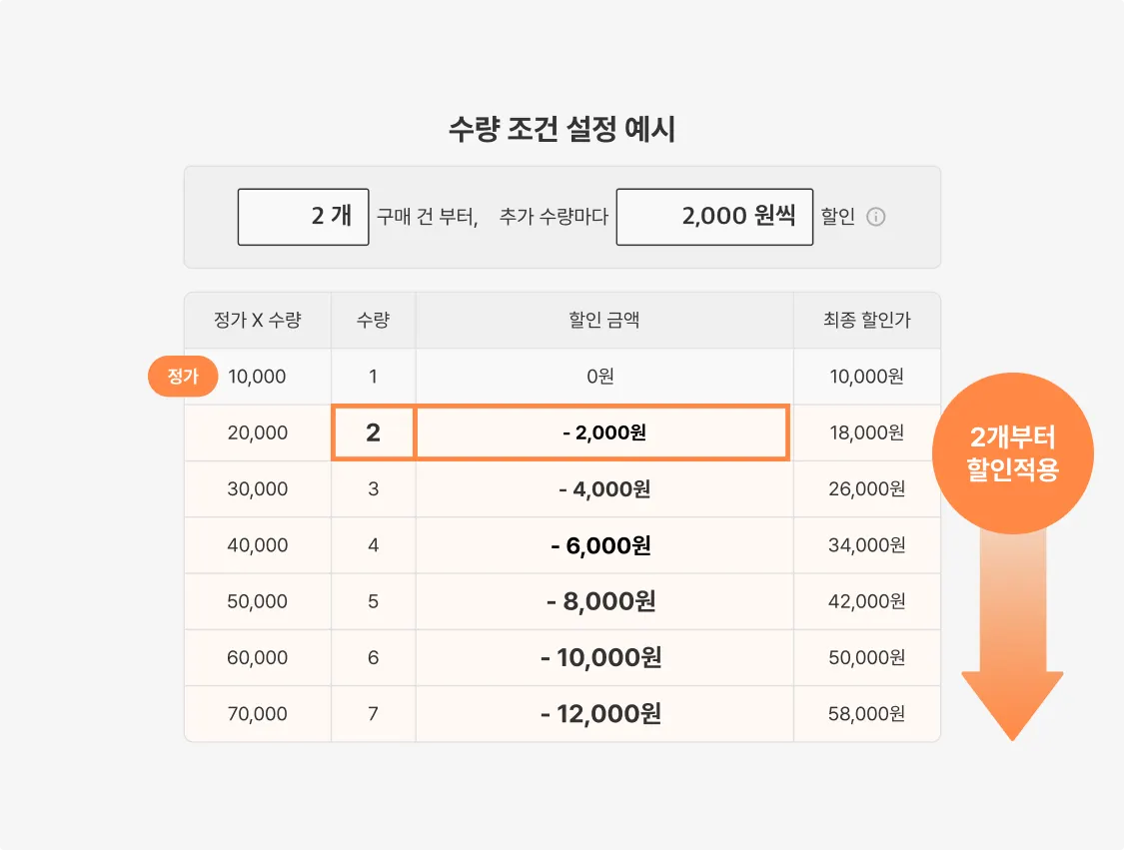Select the highlighted - 2,000원 discount cell
The image size is (1124, 850).
click(602, 432)
